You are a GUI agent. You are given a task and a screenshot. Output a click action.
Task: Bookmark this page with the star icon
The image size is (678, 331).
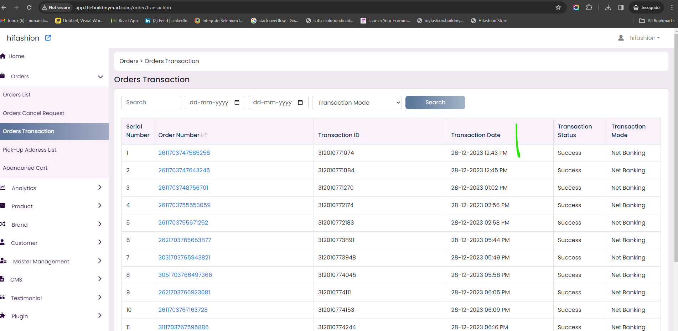point(558,7)
